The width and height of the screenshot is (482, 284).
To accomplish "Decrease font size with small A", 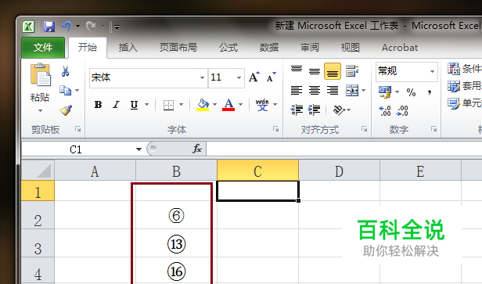I will coord(271,77).
